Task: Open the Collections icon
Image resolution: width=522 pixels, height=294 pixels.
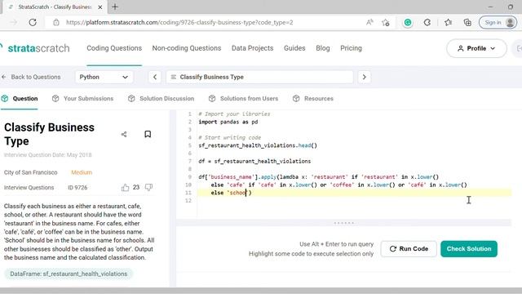Action: (x=467, y=22)
